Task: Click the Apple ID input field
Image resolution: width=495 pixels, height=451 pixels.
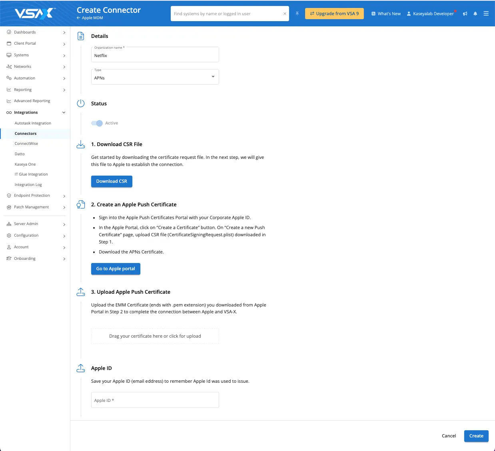Action: 155,400
